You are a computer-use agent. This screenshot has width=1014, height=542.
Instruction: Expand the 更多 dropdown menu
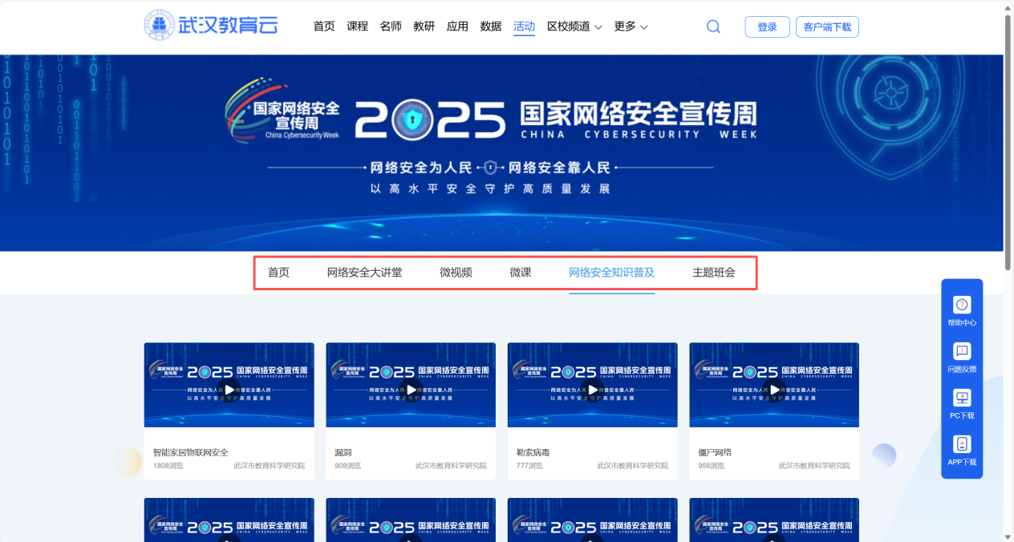pos(631,26)
